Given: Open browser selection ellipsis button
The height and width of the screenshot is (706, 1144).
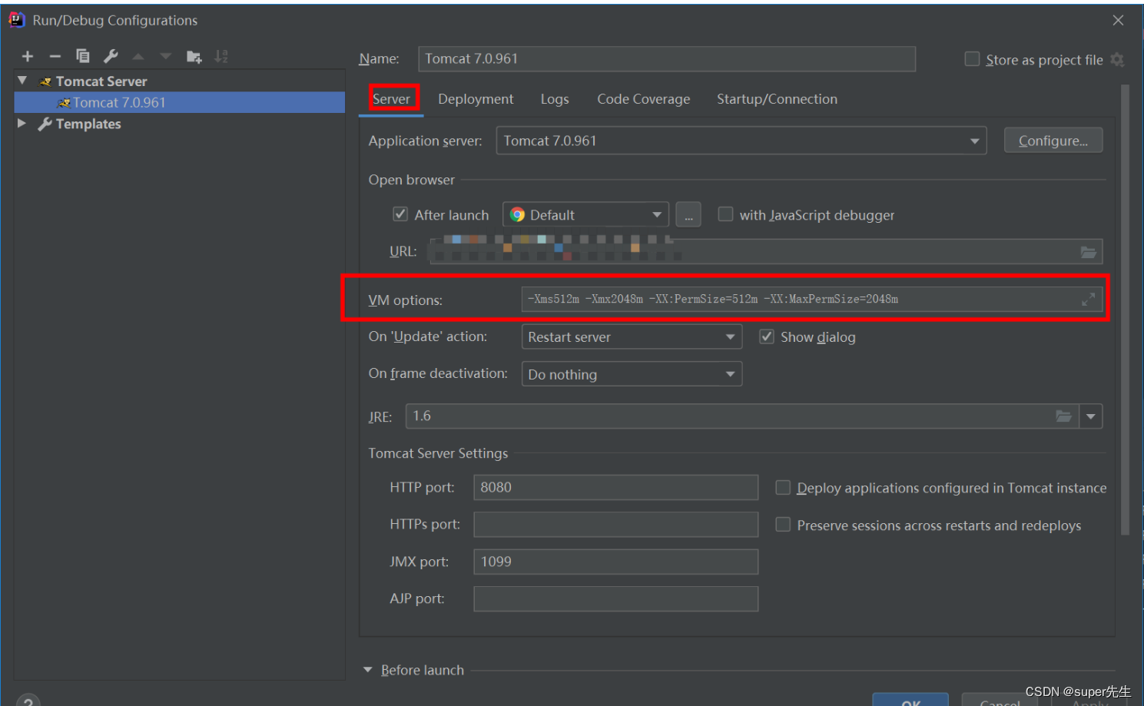Looking at the screenshot, I should click(688, 215).
